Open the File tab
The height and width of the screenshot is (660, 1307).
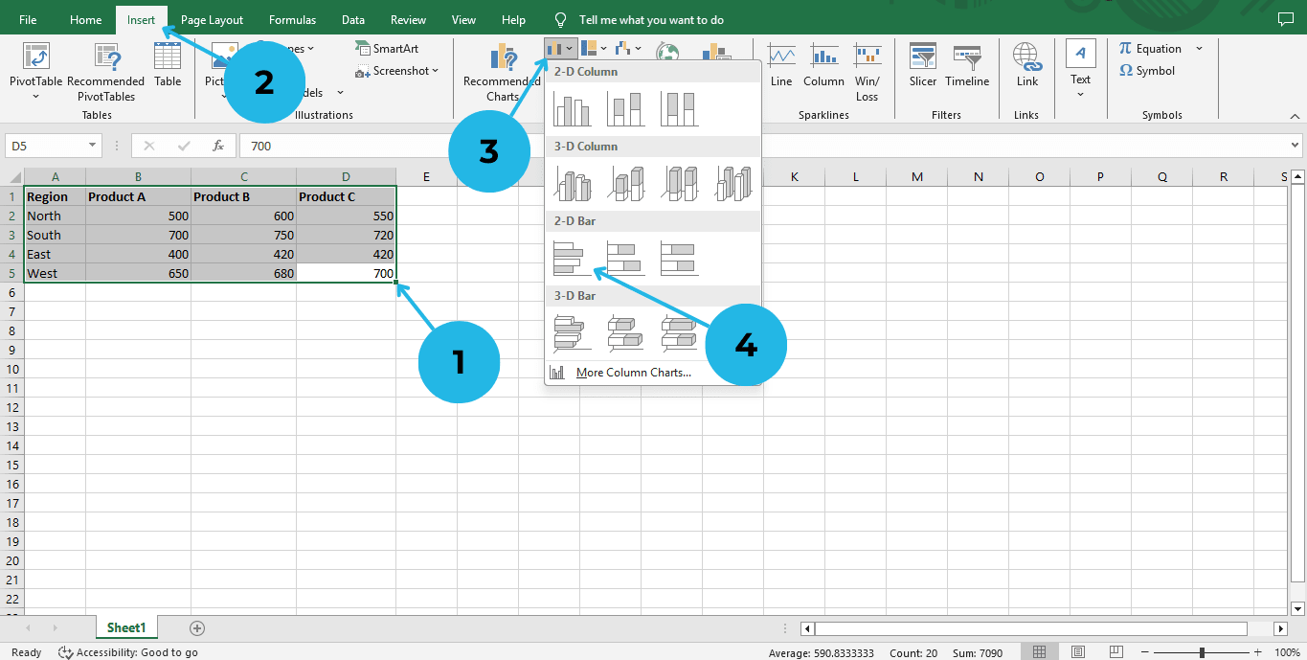[28, 20]
